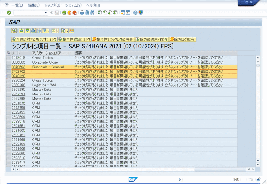Screen dimensions: 267x184
Task: Click the Details magnifier icon in ALV toolbar
Action: (x=14, y=31)
